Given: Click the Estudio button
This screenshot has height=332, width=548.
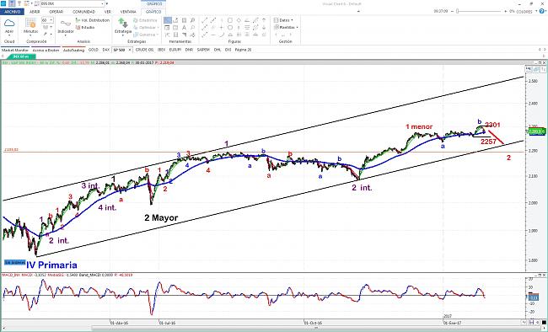Looking at the screenshot, I should (x=86, y=27).
